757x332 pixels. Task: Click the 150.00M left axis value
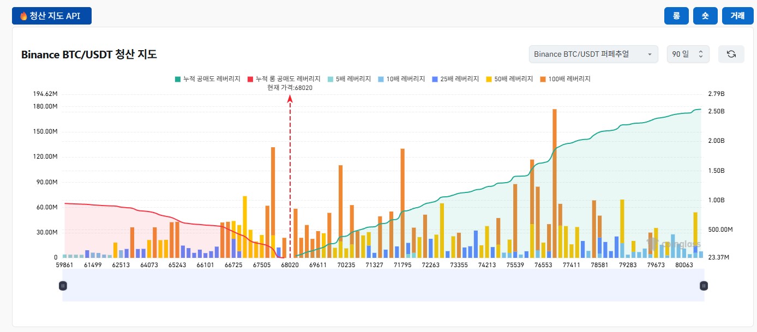pos(45,131)
